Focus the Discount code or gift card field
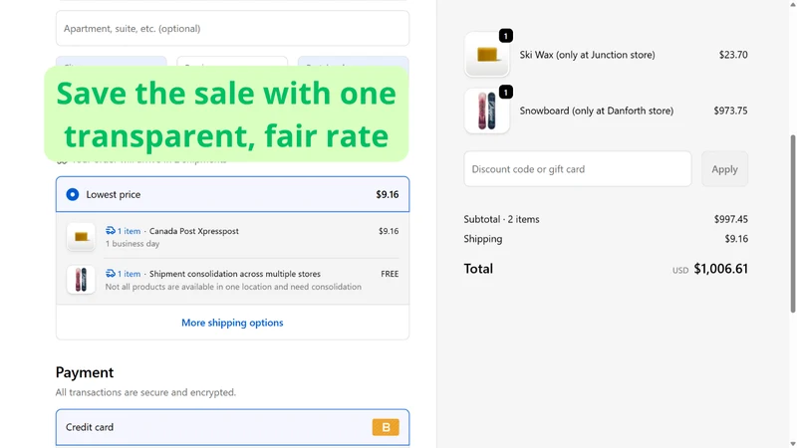797x448 pixels. [578, 168]
